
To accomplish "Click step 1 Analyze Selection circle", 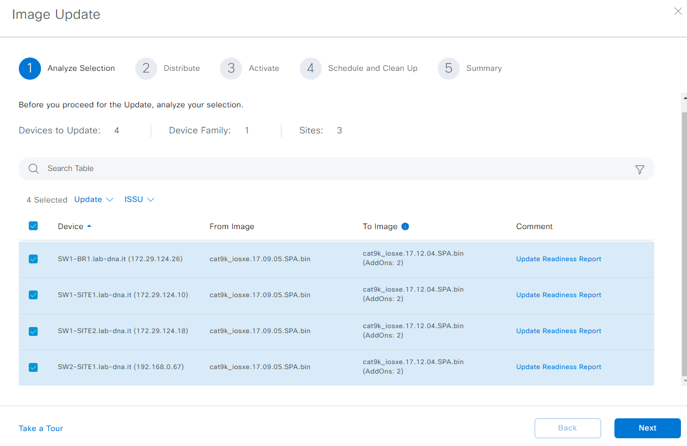I will click(x=30, y=69).
